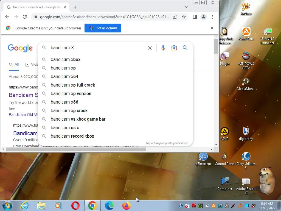Bookmark this page with the star icon

coord(184,17)
